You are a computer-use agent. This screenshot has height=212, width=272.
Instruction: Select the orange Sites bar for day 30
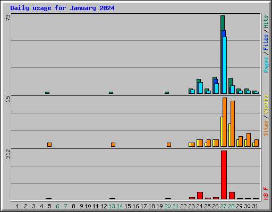coord(249,140)
